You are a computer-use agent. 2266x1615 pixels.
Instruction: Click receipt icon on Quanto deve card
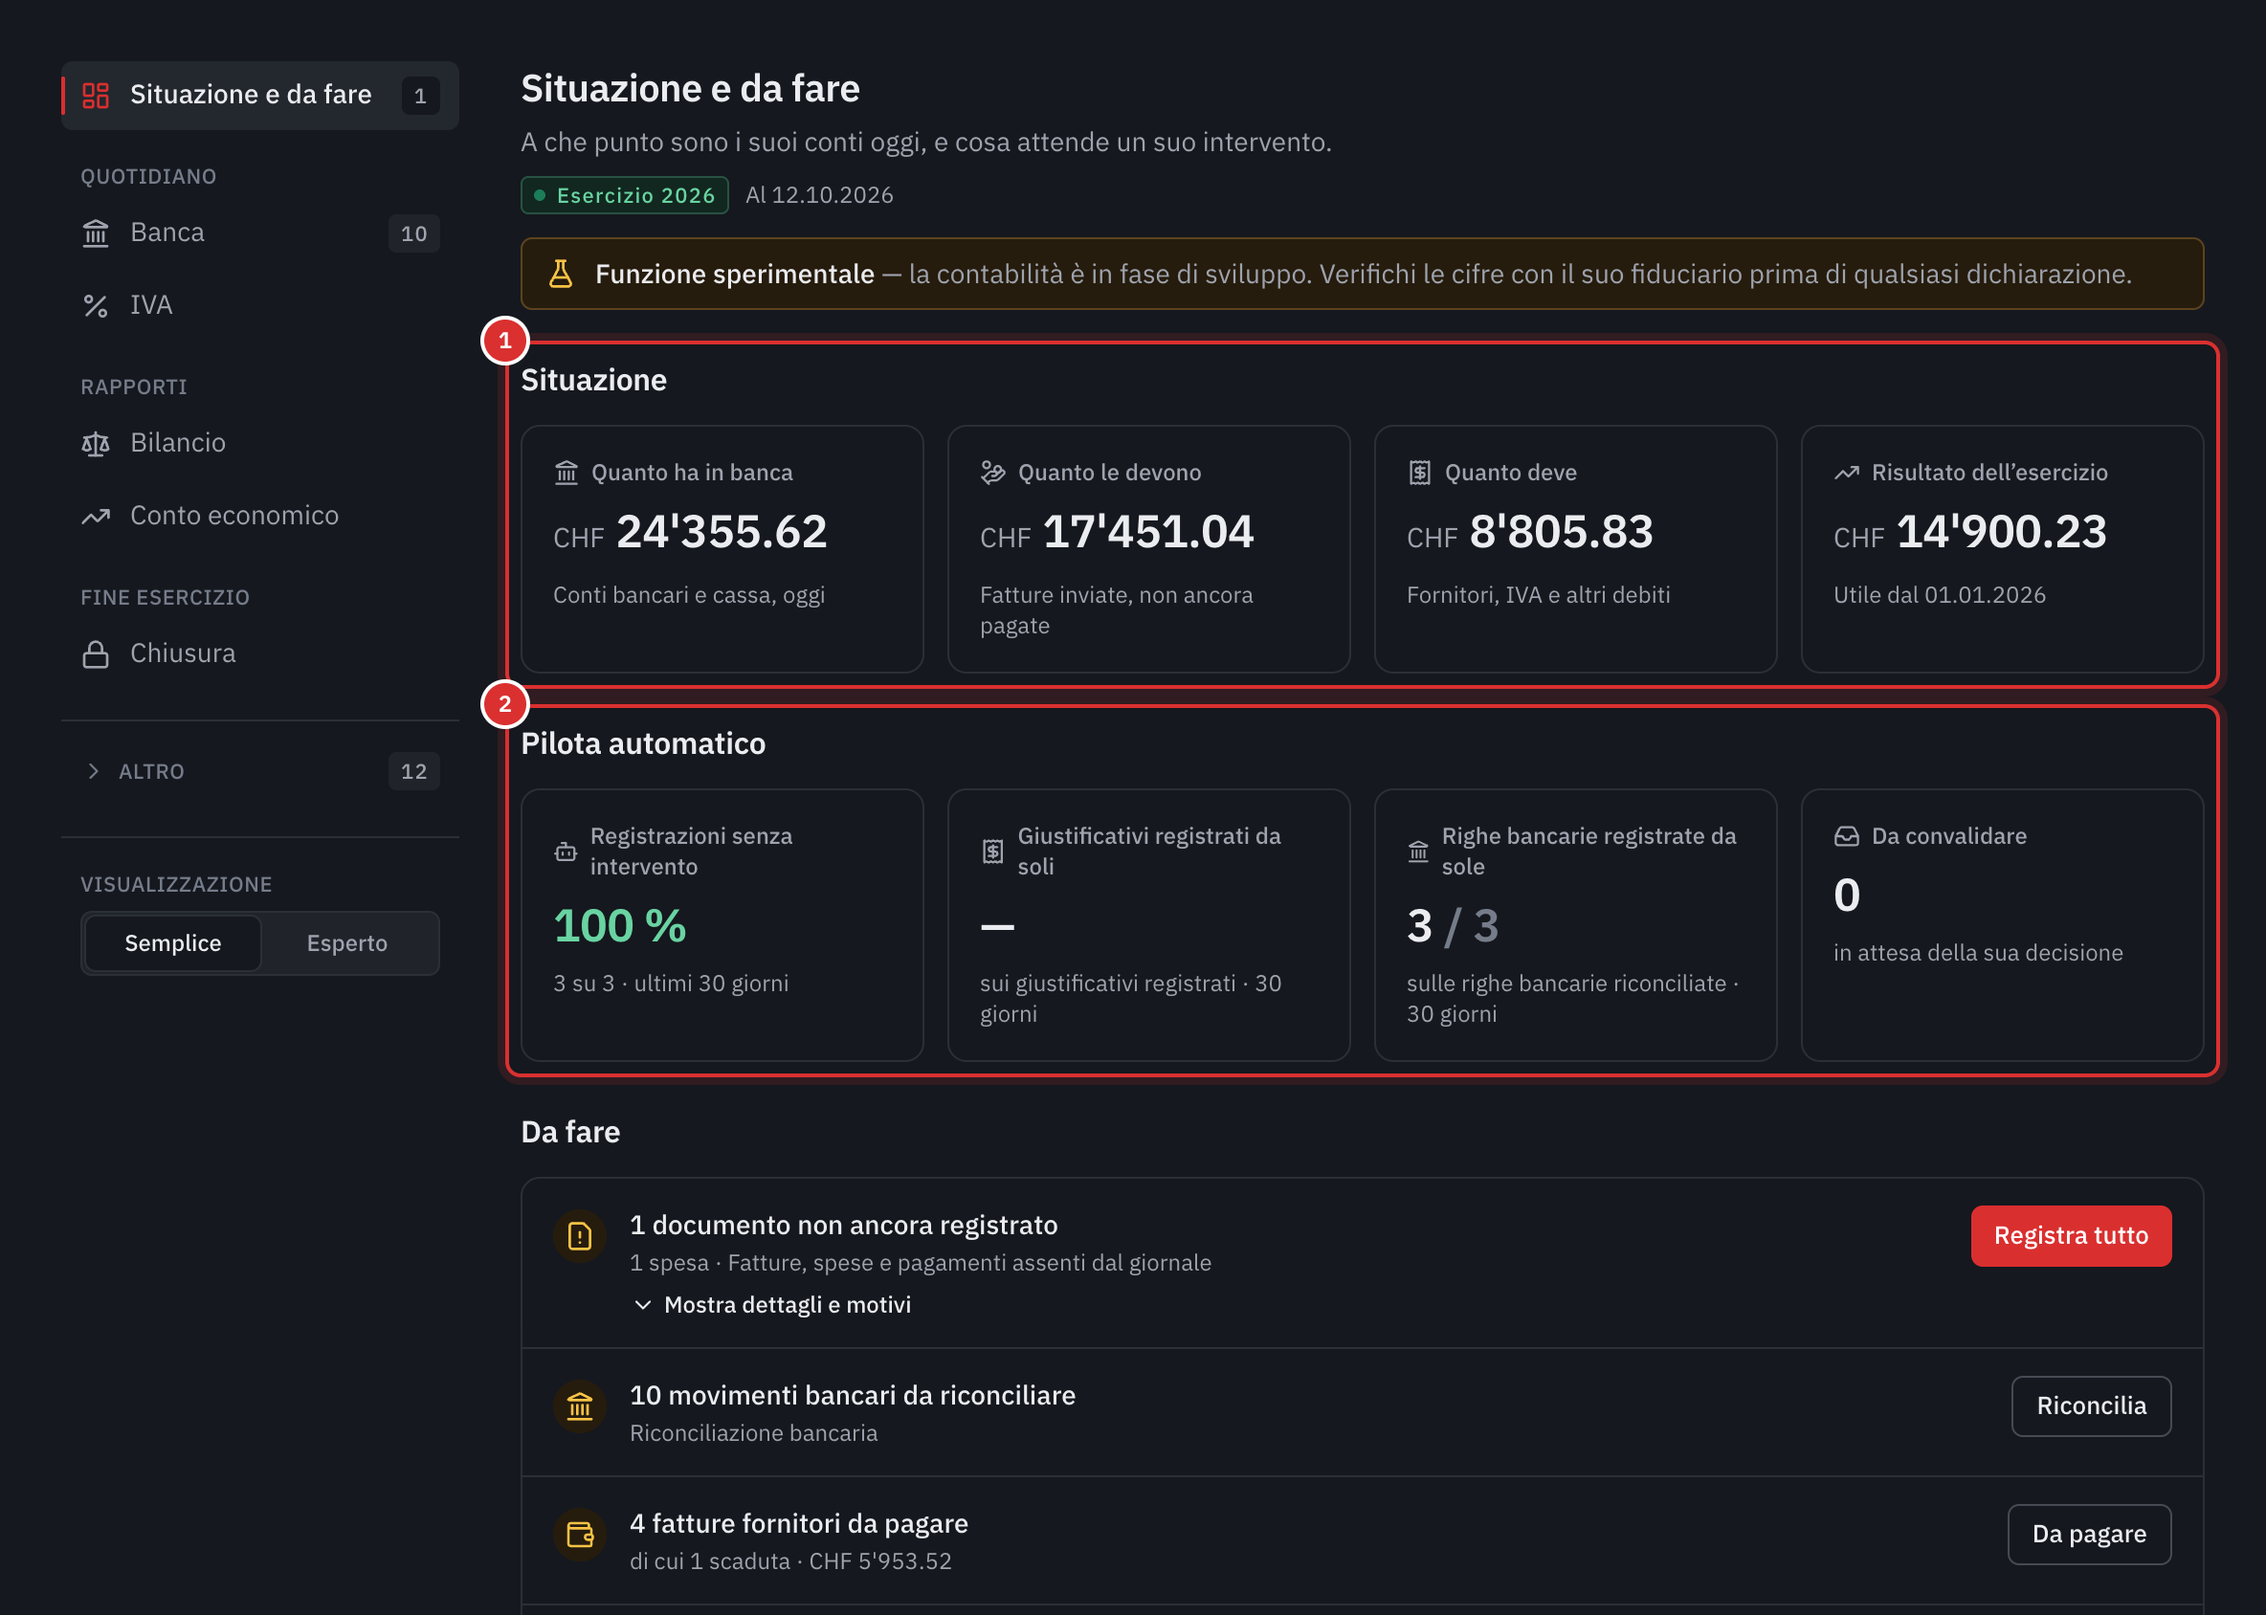point(1419,473)
